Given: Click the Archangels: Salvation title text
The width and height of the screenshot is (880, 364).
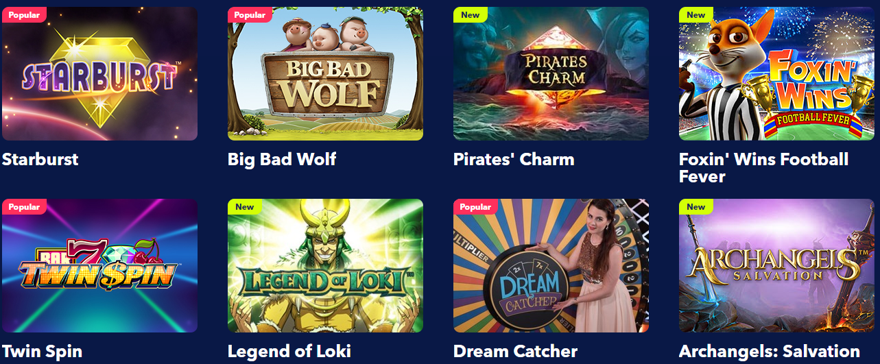Looking at the screenshot, I should (770, 352).
